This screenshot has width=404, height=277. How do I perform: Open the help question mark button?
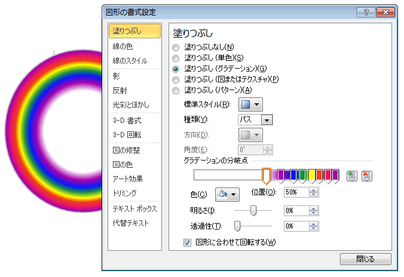[x=366, y=12]
